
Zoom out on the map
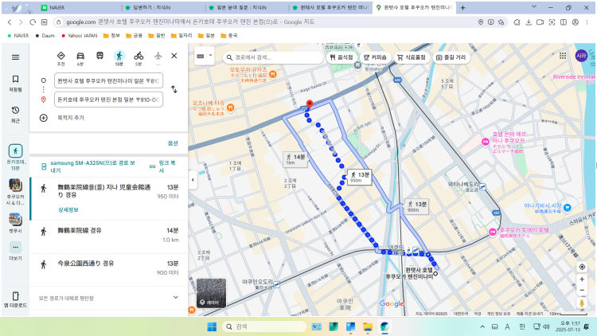pos(582,290)
